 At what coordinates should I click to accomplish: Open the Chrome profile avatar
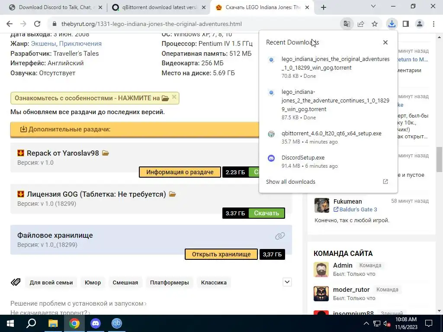click(420, 24)
